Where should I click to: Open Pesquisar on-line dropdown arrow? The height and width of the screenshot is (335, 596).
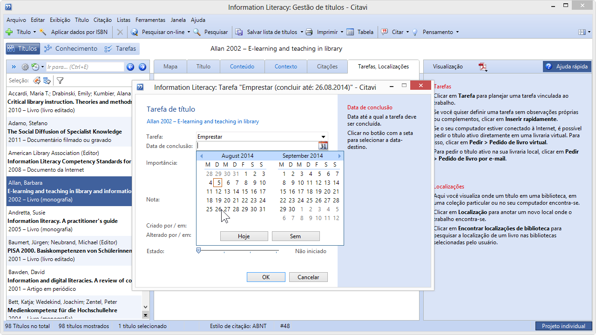point(189,32)
